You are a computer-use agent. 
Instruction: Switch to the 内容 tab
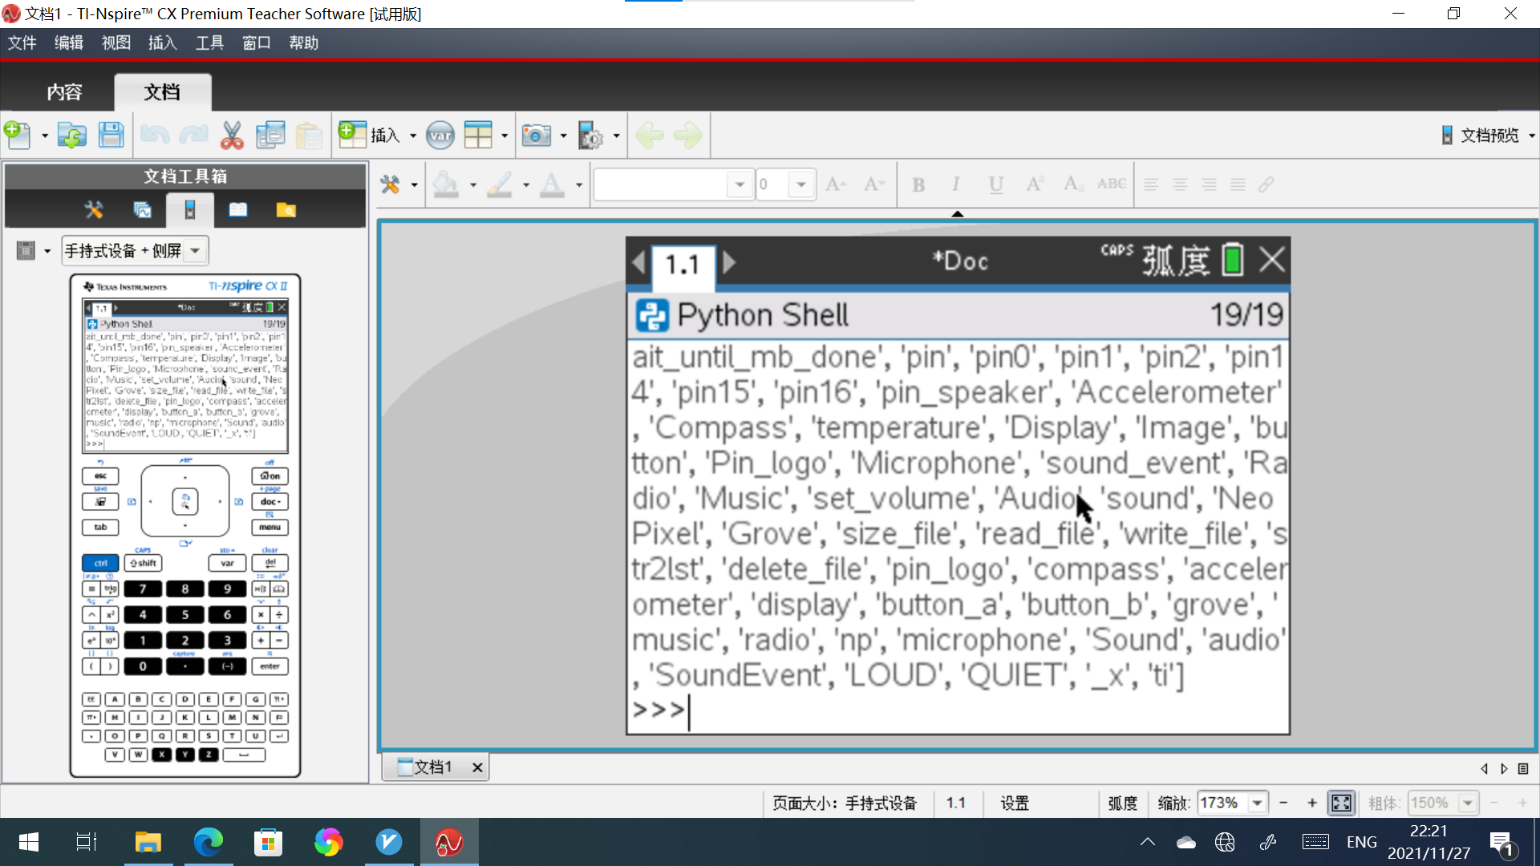pyautogui.click(x=64, y=92)
